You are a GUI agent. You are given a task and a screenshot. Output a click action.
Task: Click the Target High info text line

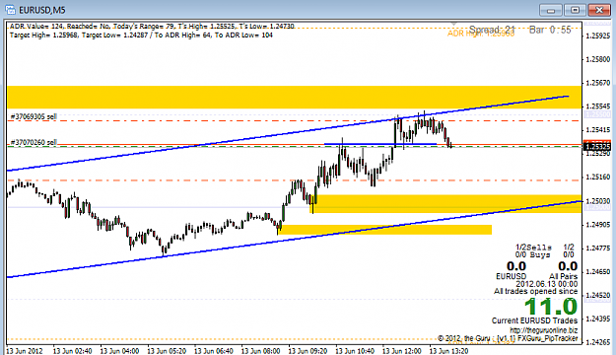point(141,35)
